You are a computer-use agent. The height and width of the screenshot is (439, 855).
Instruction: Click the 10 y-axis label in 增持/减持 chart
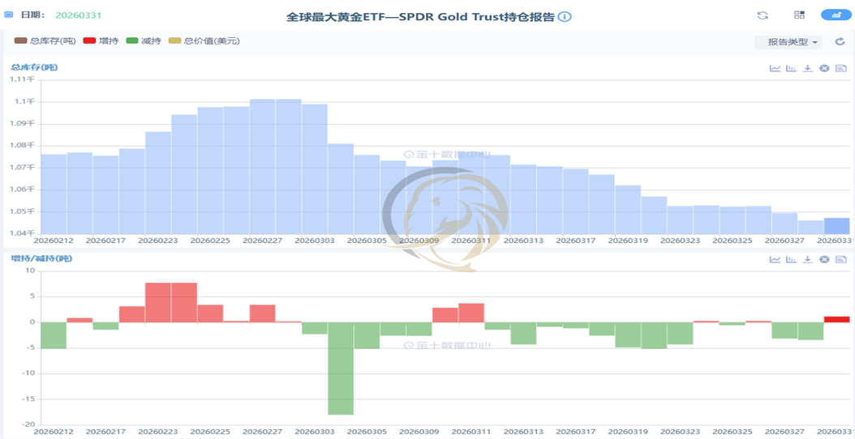click(x=31, y=271)
